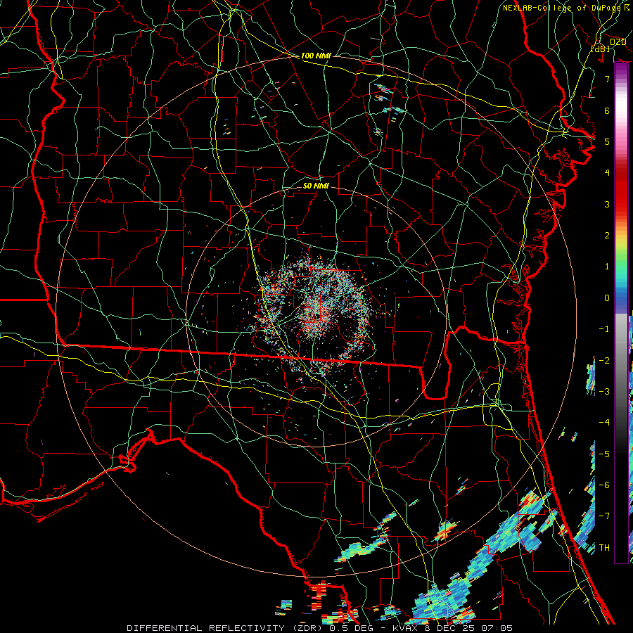Click the '0' value on color scale
The width and height of the screenshot is (633, 633).
[607, 298]
